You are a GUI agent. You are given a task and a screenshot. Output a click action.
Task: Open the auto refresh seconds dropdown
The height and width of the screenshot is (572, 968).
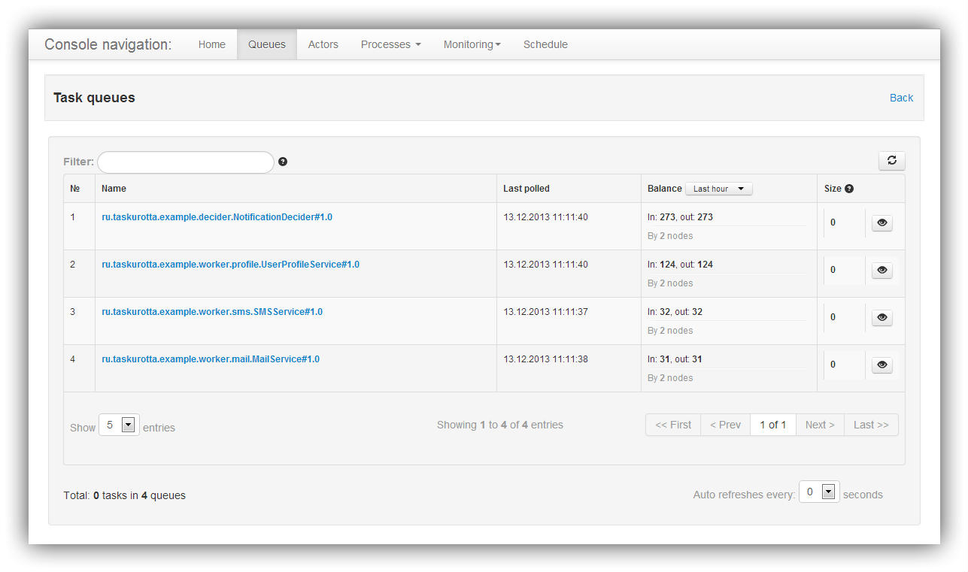click(x=819, y=492)
